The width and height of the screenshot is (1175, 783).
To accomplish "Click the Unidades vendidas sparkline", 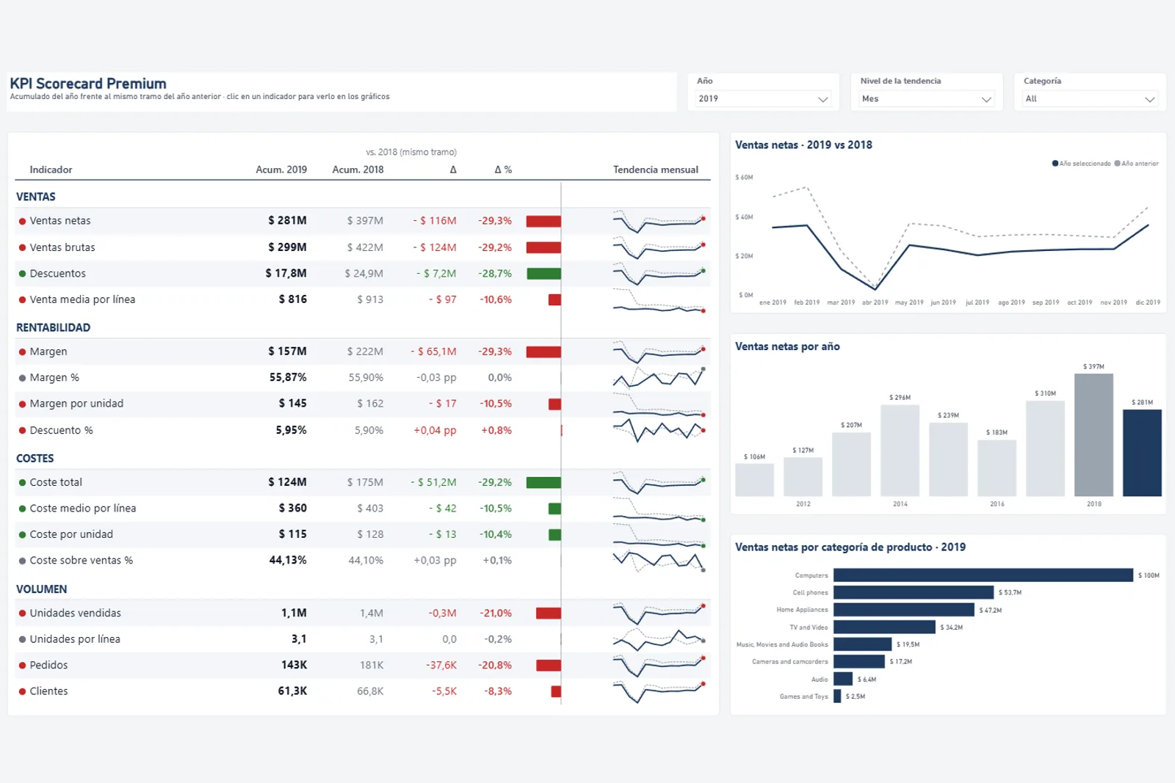I will pos(659,613).
